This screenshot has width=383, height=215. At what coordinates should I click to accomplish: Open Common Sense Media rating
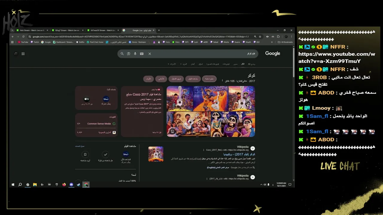96,124
